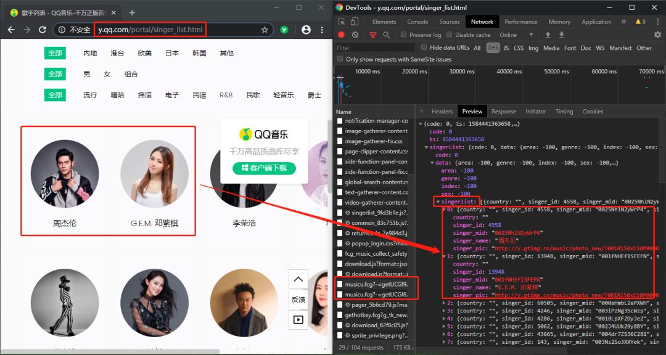Switch to the Console tab in DevTools
The image size is (666, 355).
(x=417, y=22)
